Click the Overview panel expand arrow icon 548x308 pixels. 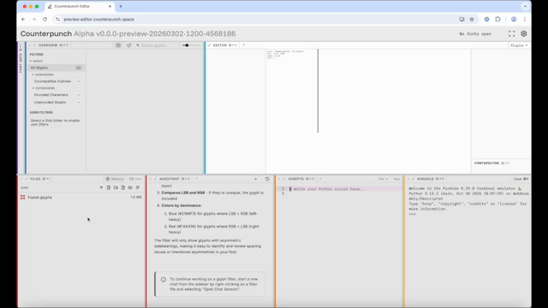point(34,45)
